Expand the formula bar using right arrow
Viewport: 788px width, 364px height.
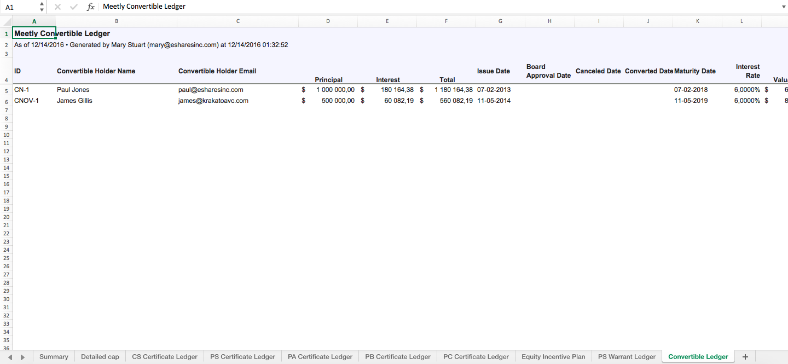pyautogui.click(x=784, y=7)
